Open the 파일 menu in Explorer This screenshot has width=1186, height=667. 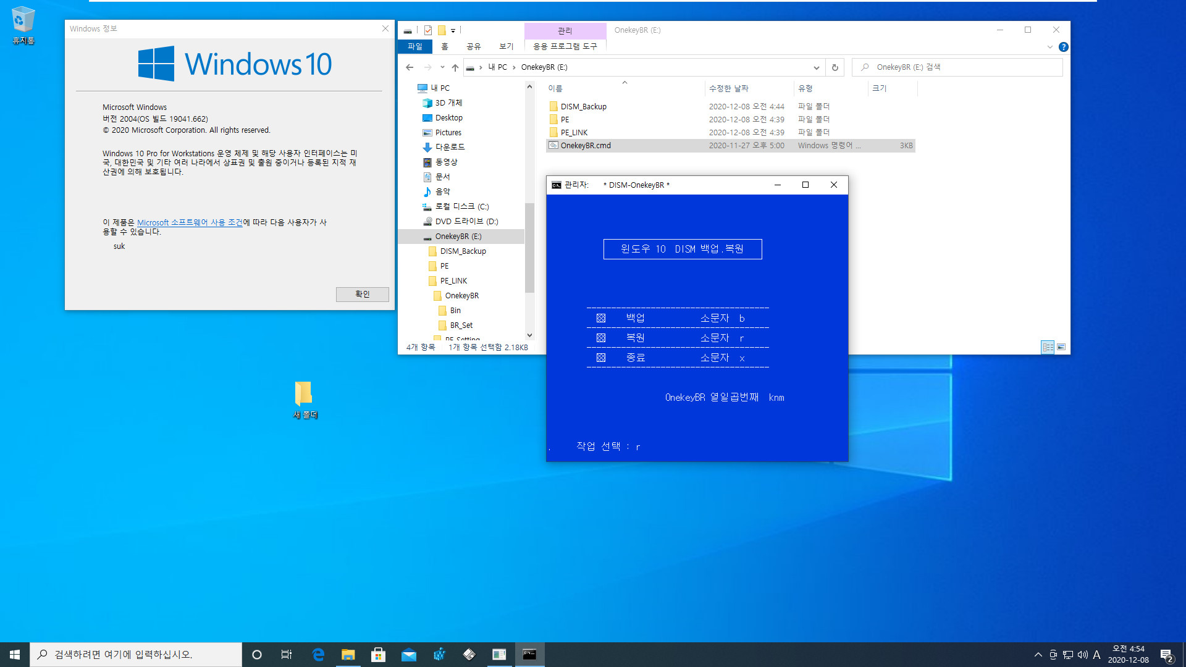(x=415, y=46)
